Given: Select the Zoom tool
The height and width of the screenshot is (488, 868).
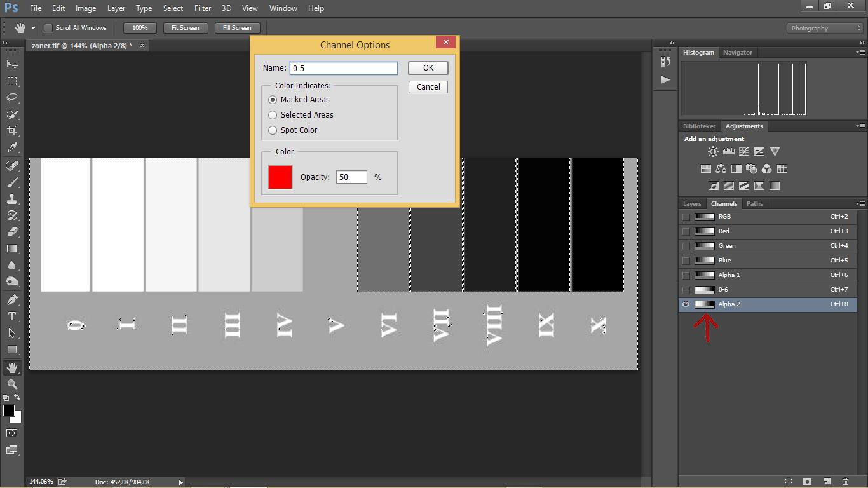Looking at the screenshot, I should pos(12,384).
